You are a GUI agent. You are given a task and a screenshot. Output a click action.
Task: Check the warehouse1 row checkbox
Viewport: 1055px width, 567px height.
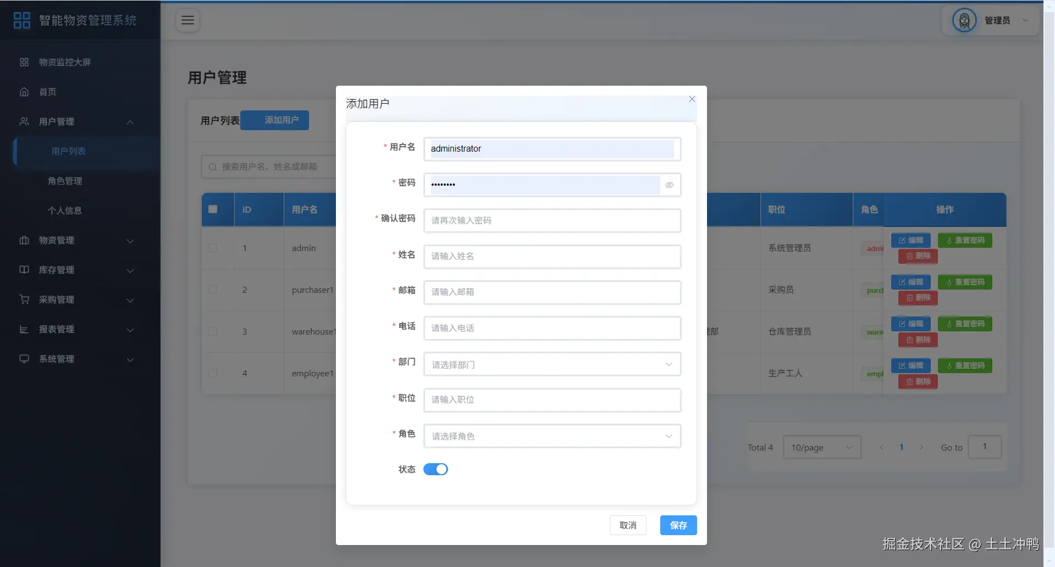pyautogui.click(x=213, y=331)
